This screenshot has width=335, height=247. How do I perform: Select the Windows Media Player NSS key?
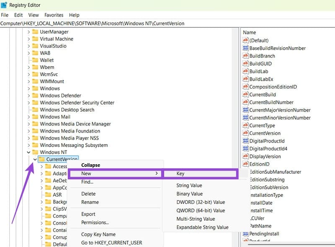[x=69, y=138]
